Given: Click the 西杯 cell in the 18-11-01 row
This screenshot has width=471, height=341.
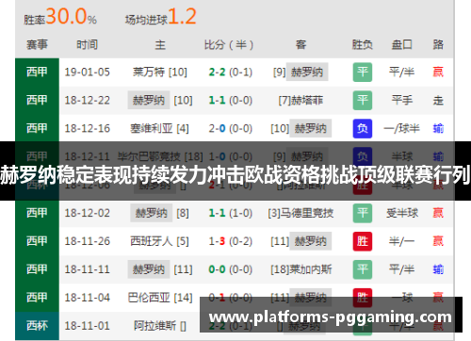Looking at the screenshot, I should tap(37, 326).
